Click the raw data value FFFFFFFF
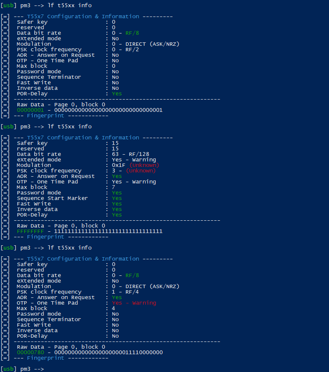329x372 pixels. (x=31, y=231)
